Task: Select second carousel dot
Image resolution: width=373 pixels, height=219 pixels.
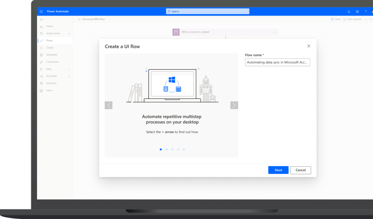Action: [x=166, y=150]
